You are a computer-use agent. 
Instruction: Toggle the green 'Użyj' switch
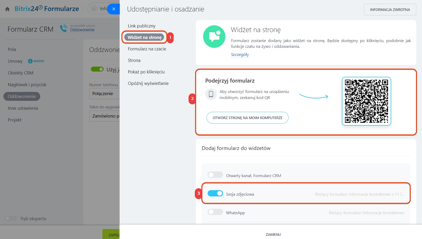pyautogui.click(x=97, y=69)
